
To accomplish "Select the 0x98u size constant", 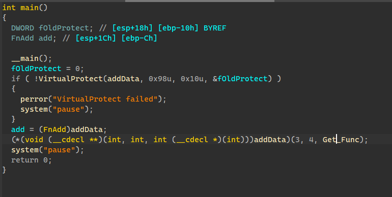I will click(160, 79).
